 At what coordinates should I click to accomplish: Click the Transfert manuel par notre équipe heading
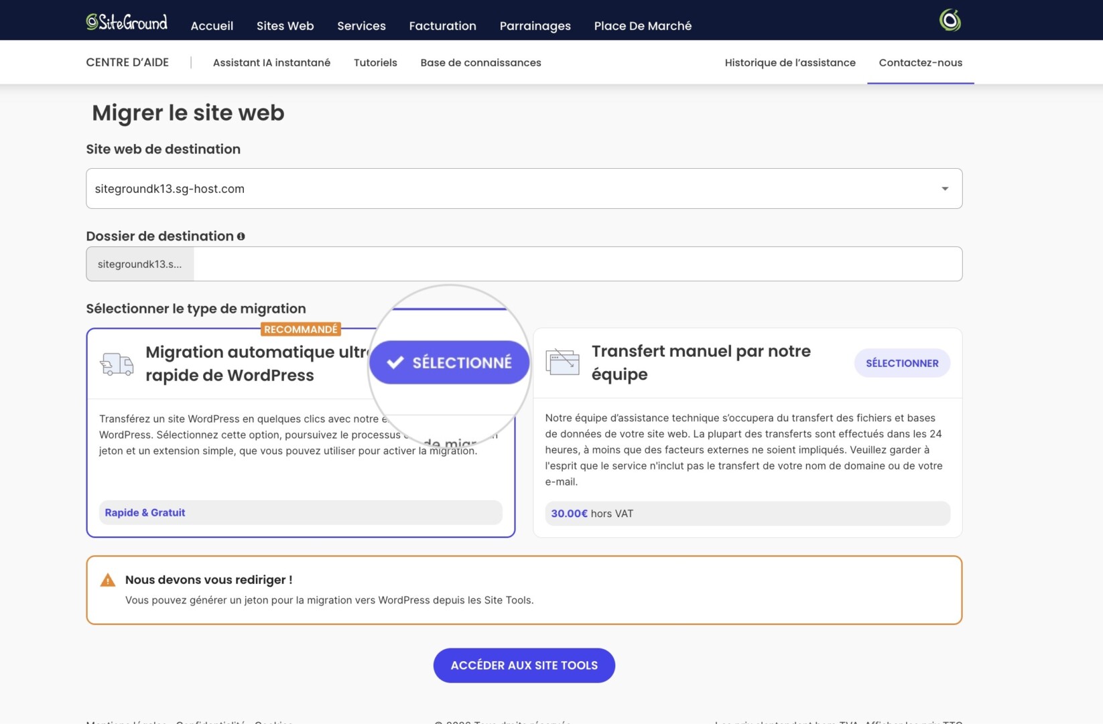click(701, 362)
